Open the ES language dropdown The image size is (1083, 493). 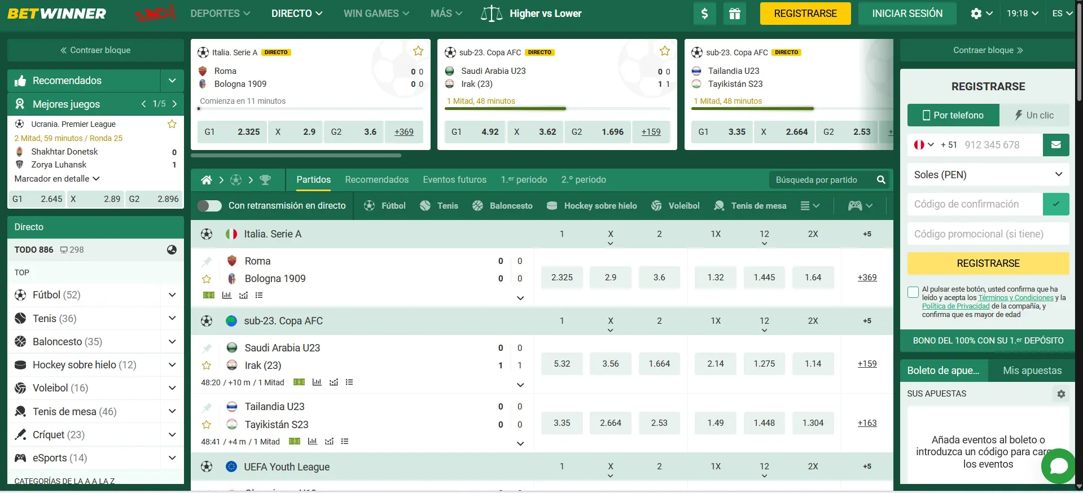1062,14
